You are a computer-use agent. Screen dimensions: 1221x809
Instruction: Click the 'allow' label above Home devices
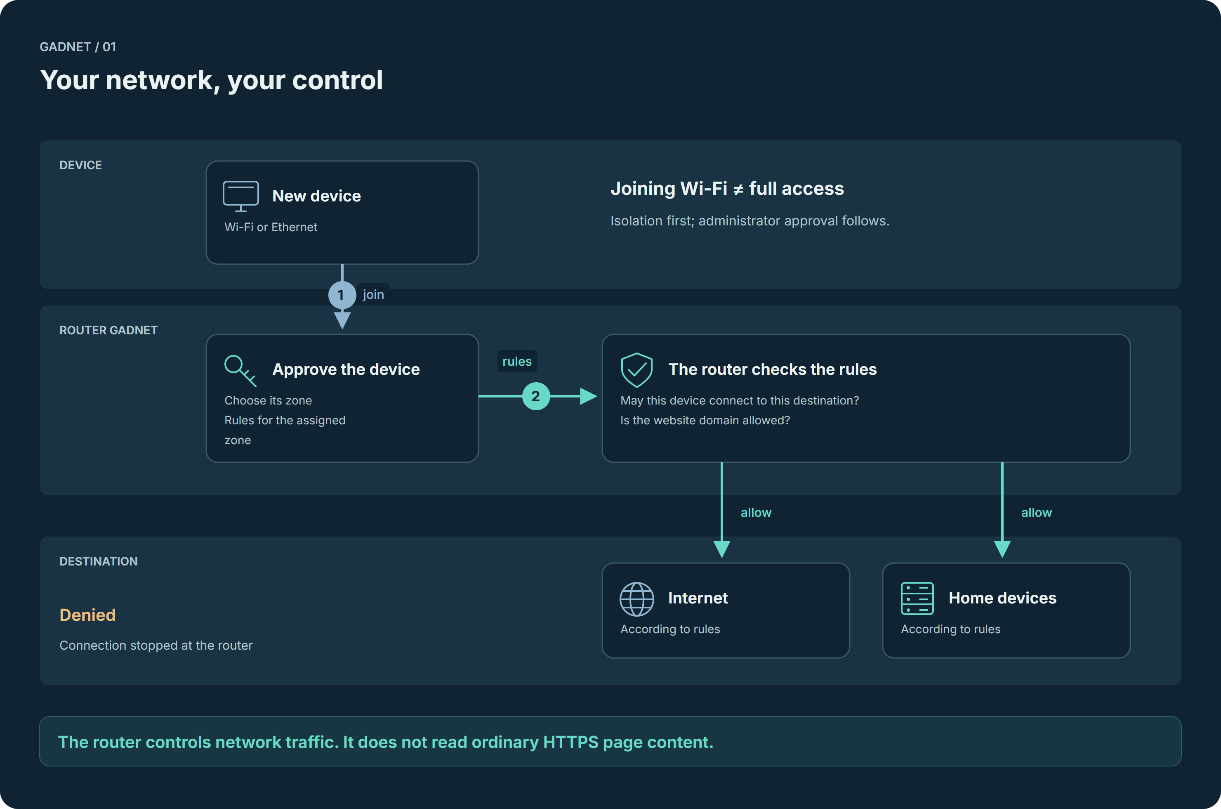click(x=1036, y=512)
